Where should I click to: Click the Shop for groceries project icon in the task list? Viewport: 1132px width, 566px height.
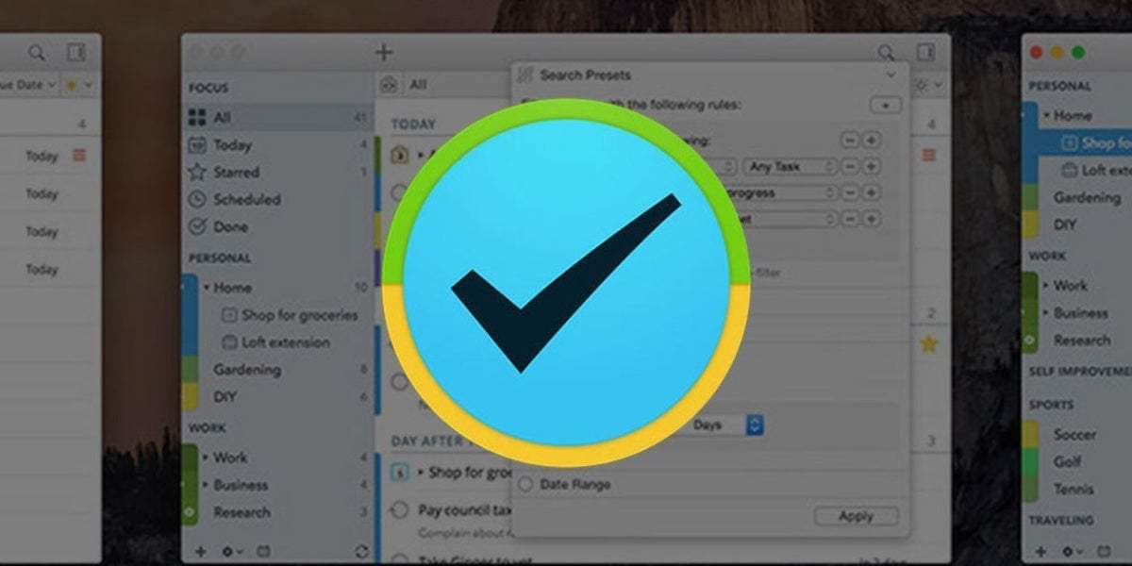pyautogui.click(x=399, y=472)
